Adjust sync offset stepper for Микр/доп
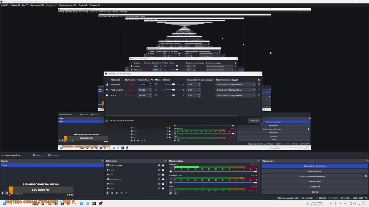Screen dimensions: 369x207 click(199, 85)
